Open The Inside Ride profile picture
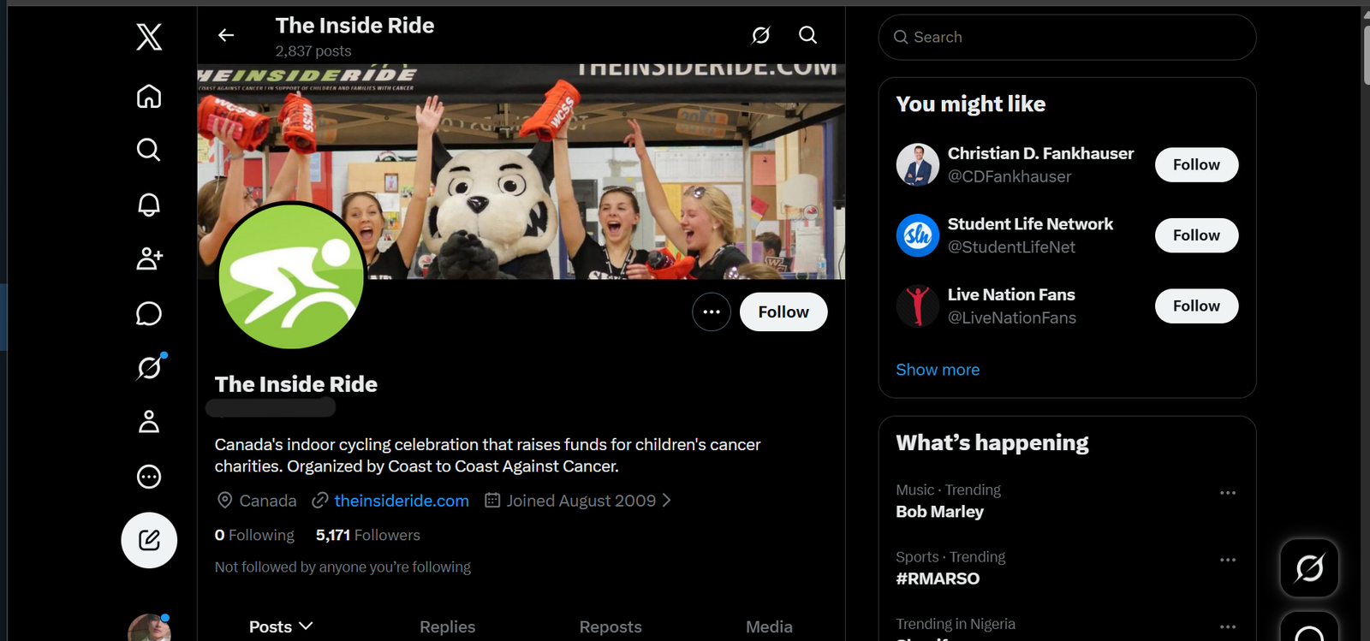1370x641 pixels. 291,276
